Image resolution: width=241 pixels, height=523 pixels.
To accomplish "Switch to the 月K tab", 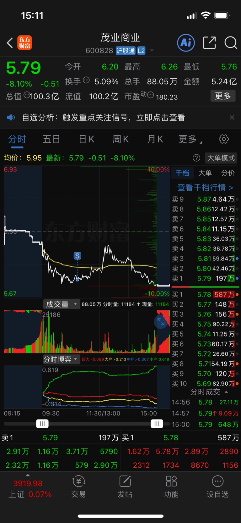I will [155, 139].
